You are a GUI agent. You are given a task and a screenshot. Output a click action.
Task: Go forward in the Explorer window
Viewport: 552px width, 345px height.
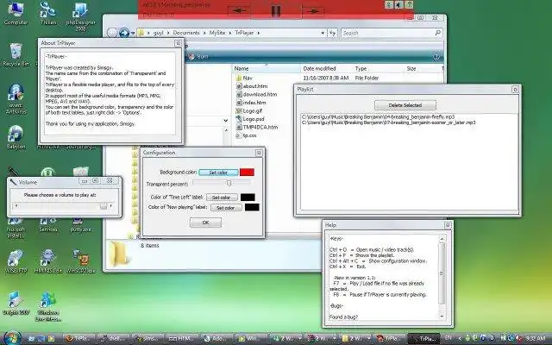[124, 33]
